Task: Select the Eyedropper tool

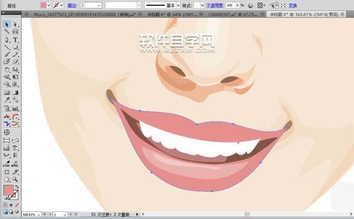Action: click(x=7, y=99)
